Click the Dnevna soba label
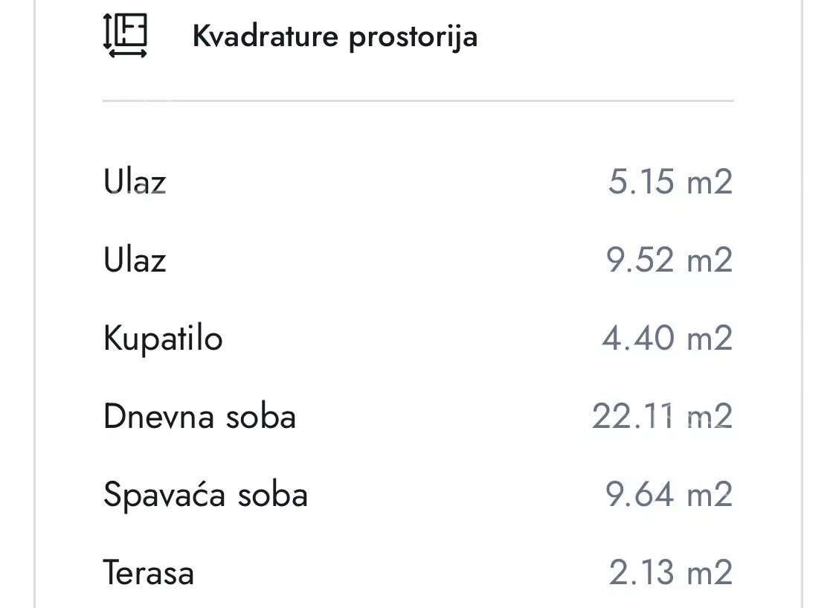 tap(199, 417)
